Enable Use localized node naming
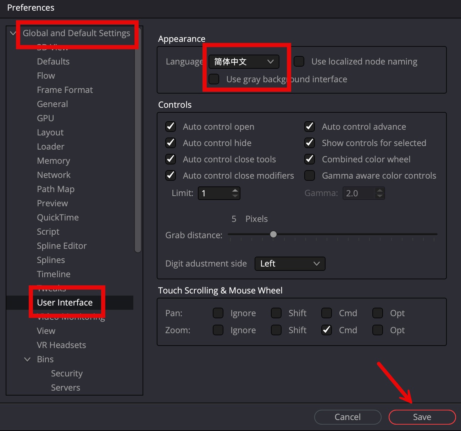Screen dimensions: 461x431 point(299,62)
